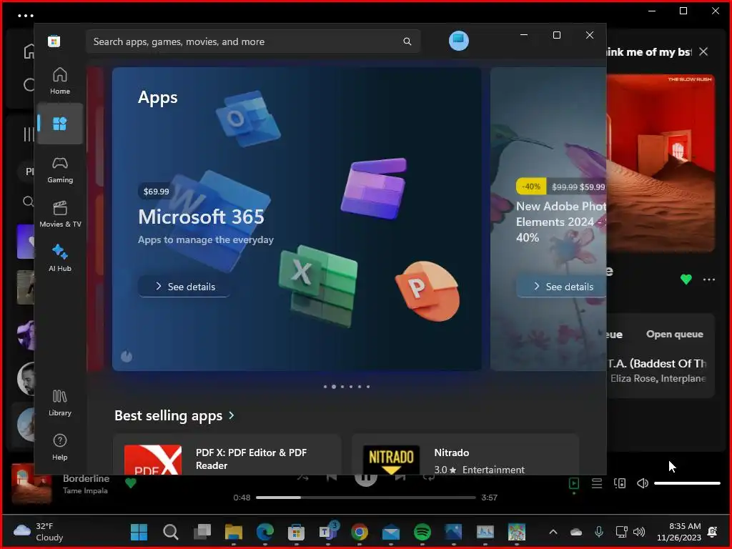The image size is (732, 549).
Task: Open Photos app from taskbar
Action: pyautogui.click(x=453, y=532)
